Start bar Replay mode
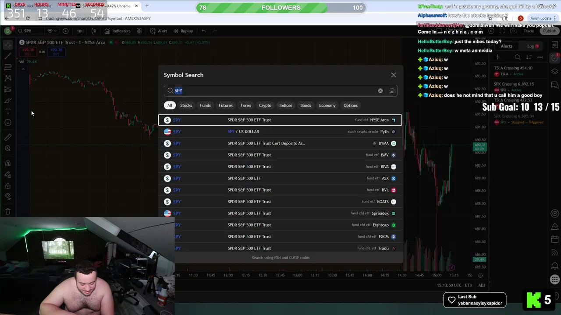Screen dimensions: 561x315 [183, 31]
